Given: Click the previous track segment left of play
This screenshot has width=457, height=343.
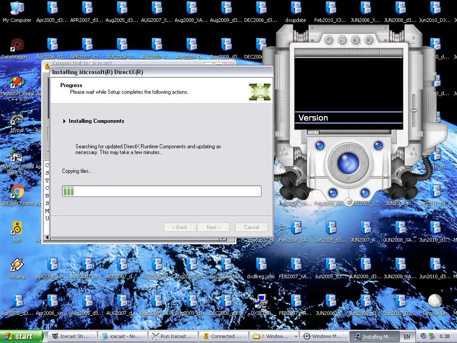Looking at the screenshot, I should [x=333, y=163].
